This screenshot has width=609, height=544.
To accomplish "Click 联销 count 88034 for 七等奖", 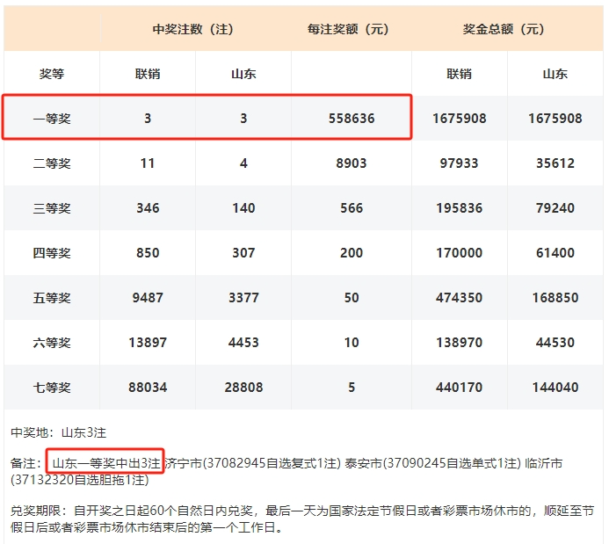I will (x=148, y=388).
